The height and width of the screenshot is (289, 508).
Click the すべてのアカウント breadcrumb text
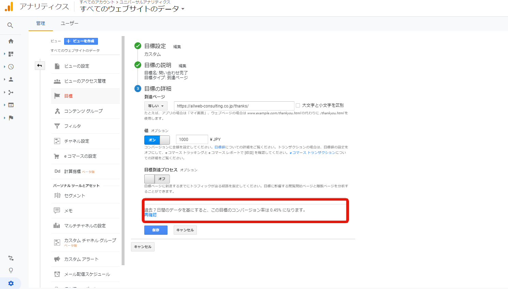pyautogui.click(x=97, y=2)
